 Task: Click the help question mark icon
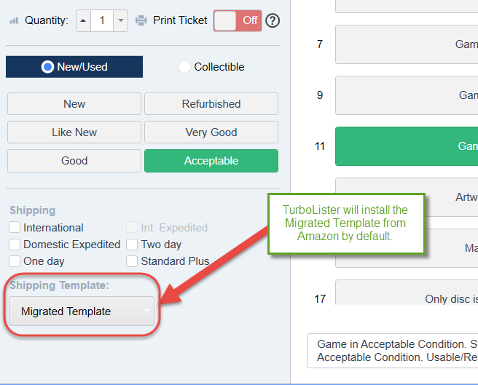tap(273, 20)
